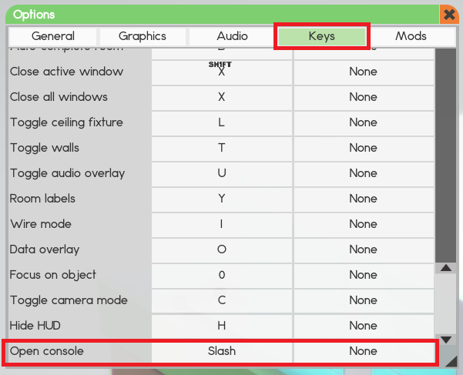The height and width of the screenshot is (375, 463).
Task: Close the Options window
Action: coord(449,15)
